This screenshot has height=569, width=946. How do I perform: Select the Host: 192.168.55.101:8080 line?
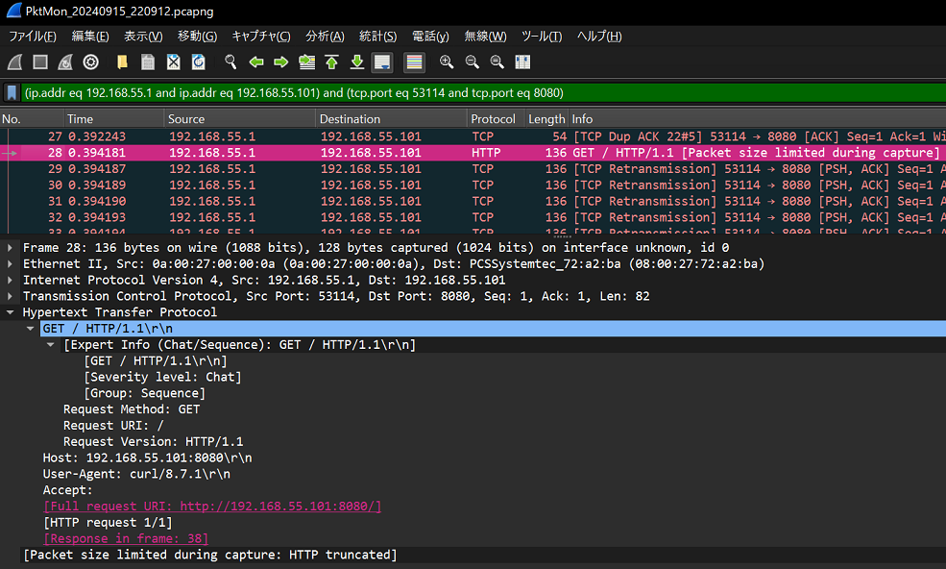[147, 458]
